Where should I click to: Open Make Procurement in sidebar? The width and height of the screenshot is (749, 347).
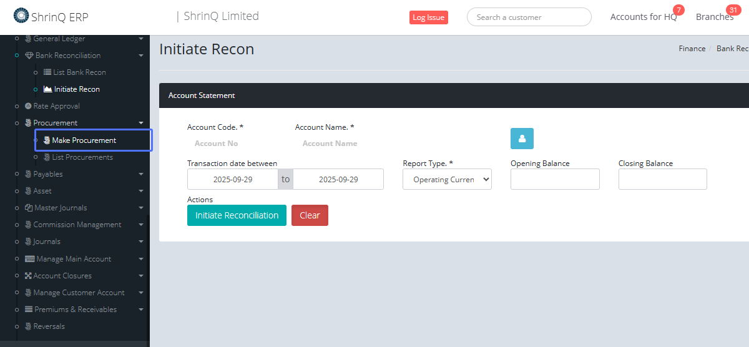[84, 140]
